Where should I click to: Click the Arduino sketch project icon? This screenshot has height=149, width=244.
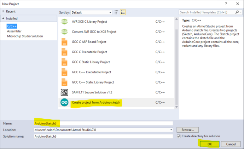click(64, 103)
